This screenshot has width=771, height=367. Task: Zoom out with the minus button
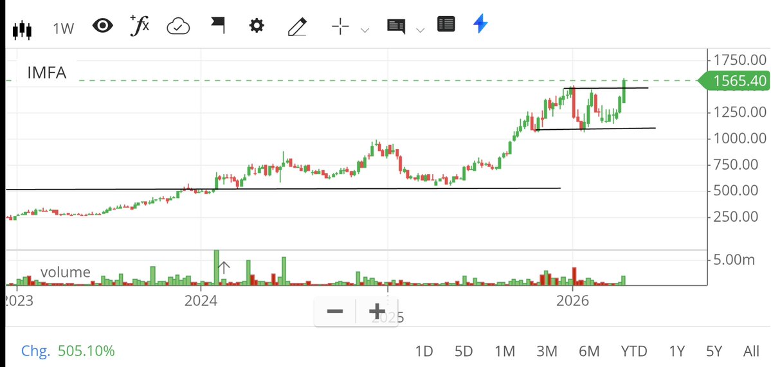coord(335,311)
